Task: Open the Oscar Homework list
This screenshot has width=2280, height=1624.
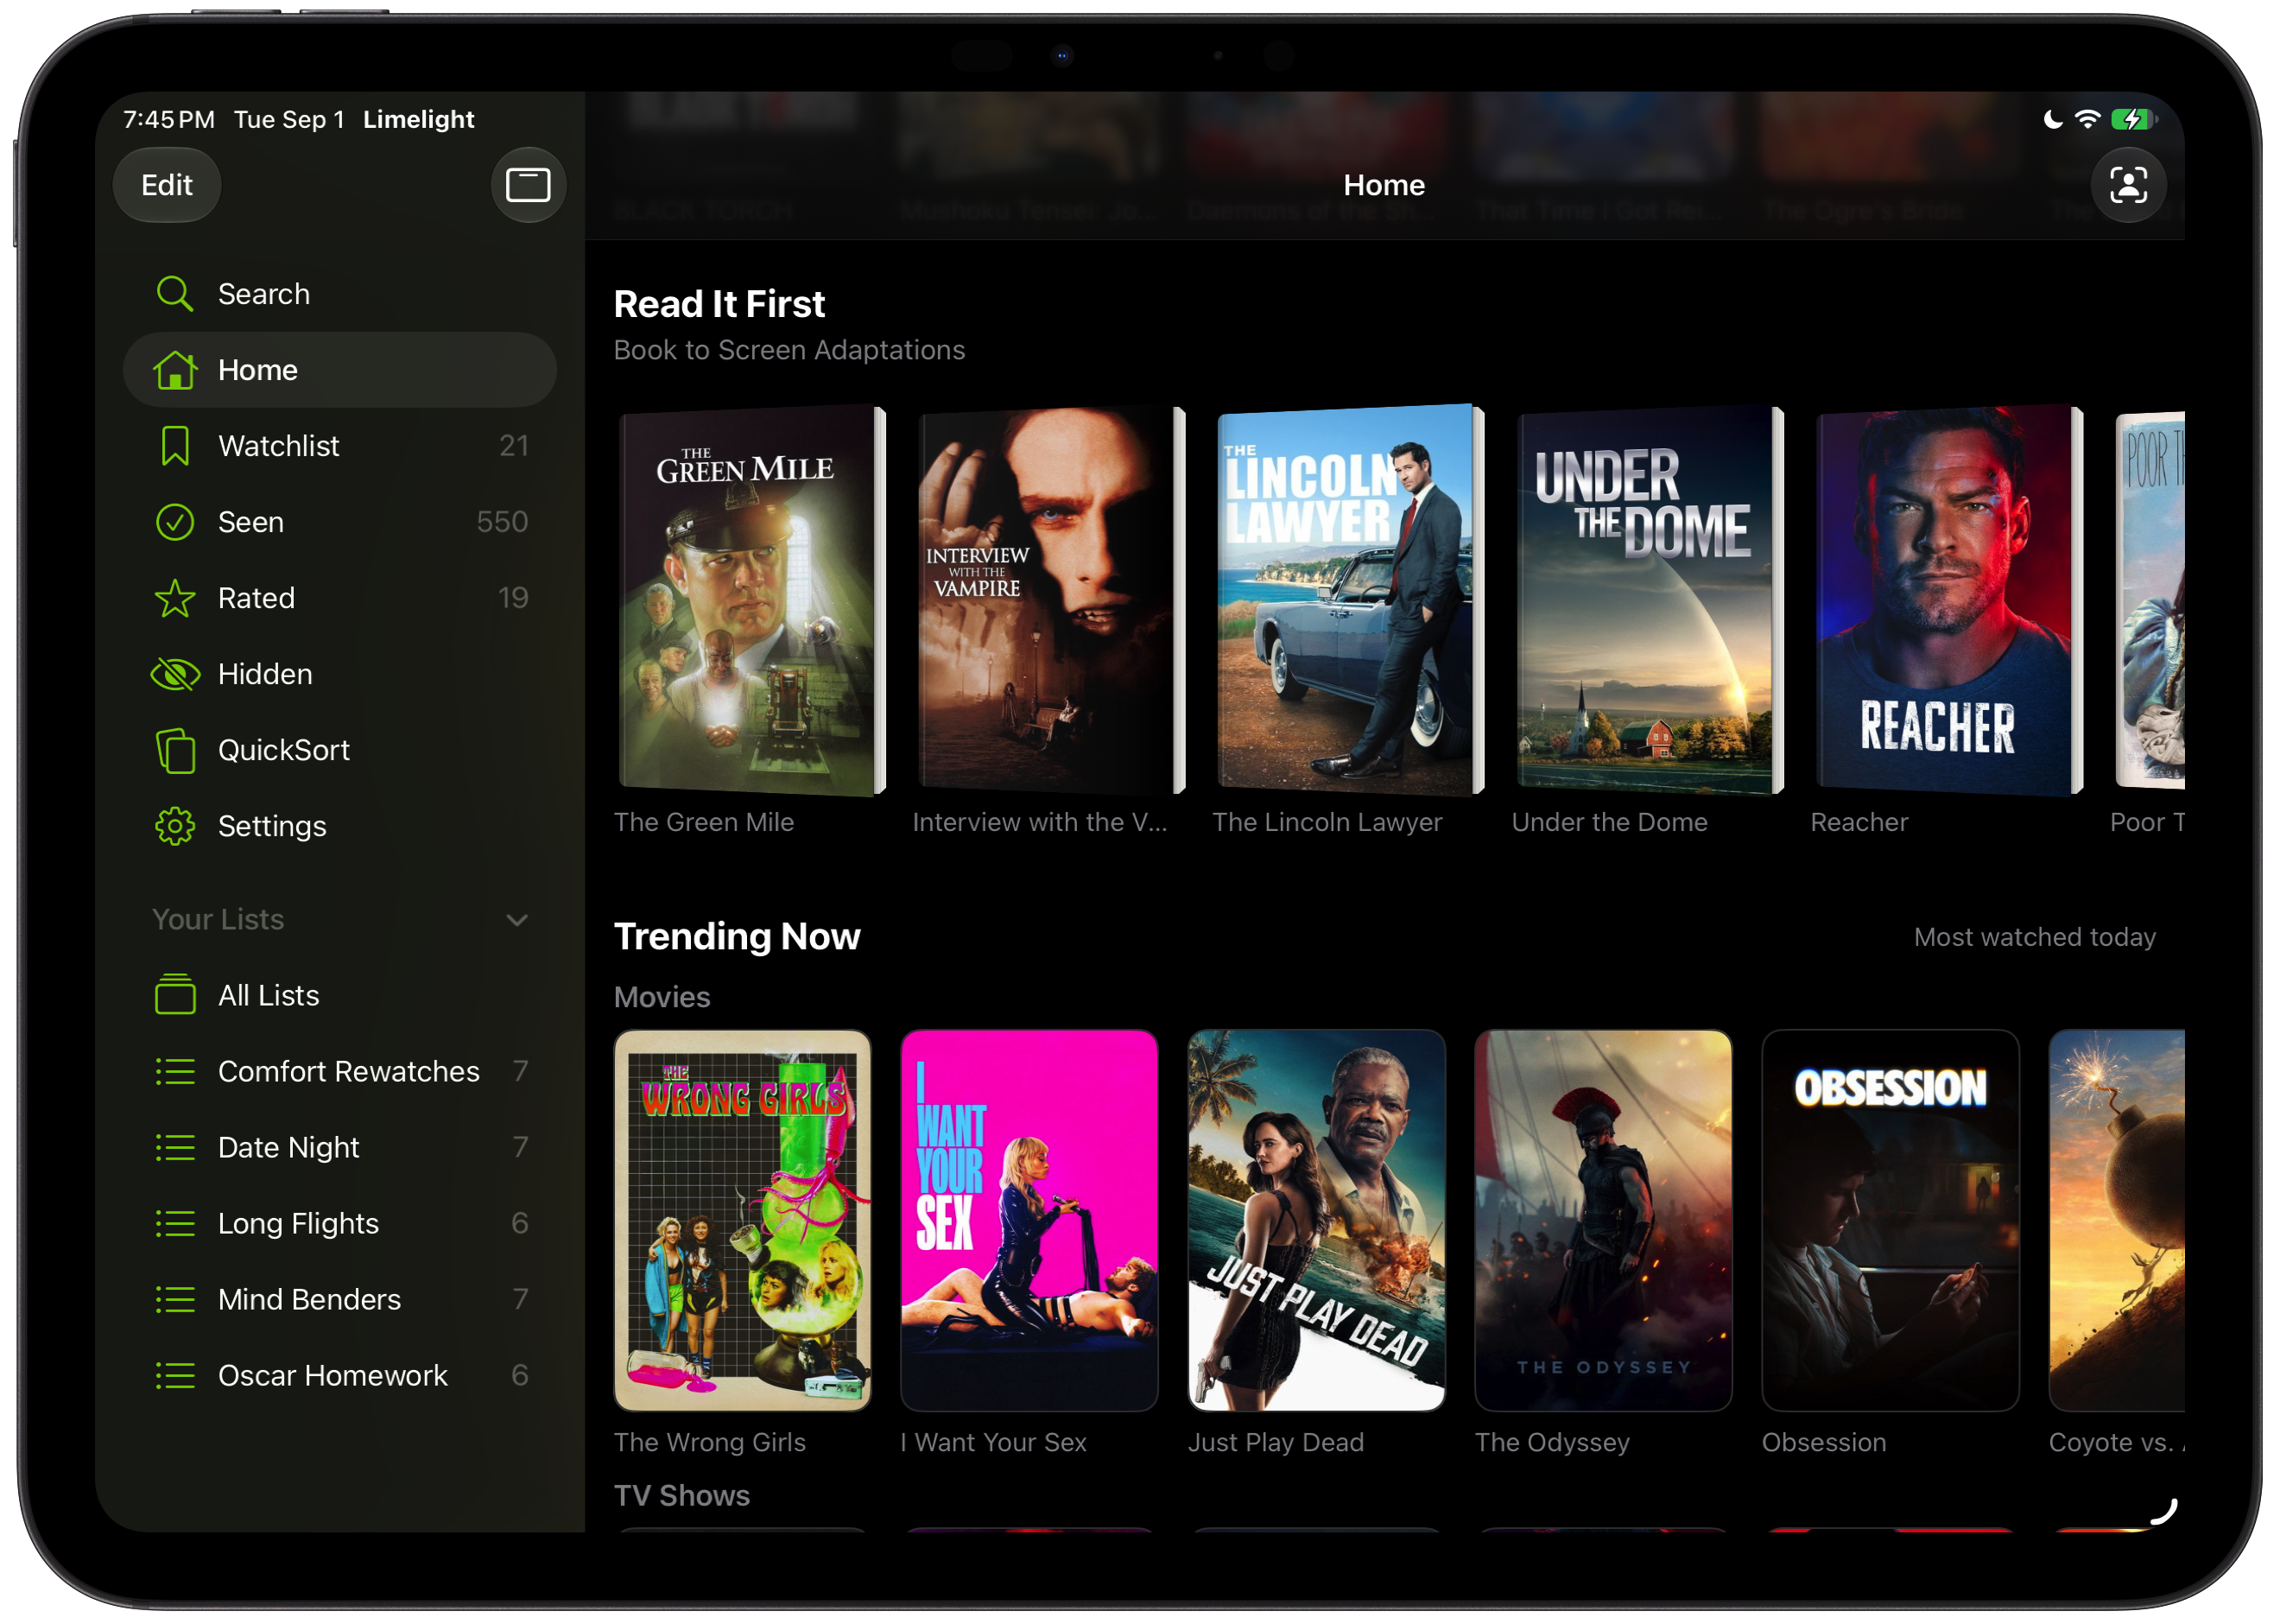Action: (x=340, y=1375)
